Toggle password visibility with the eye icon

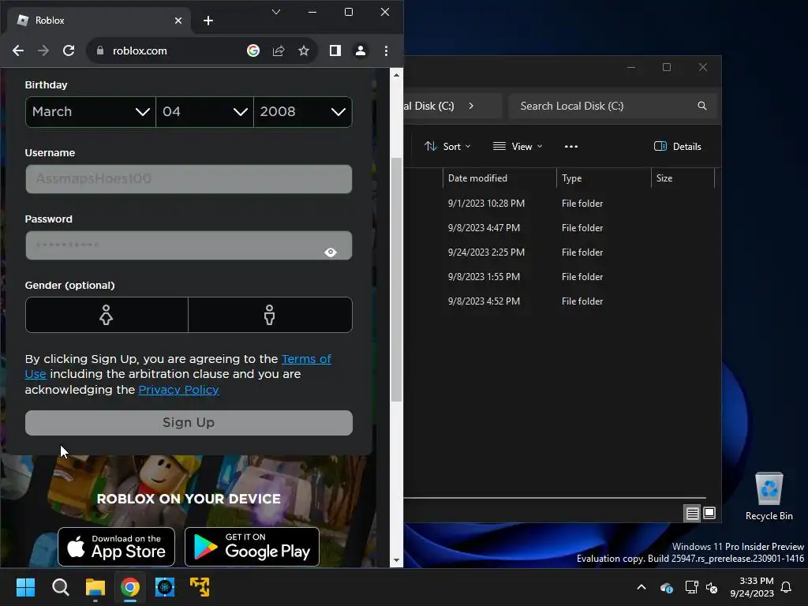(331, 252)
